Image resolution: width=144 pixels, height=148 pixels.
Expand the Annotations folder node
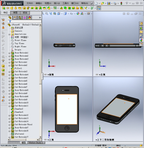tap(9, 34)
